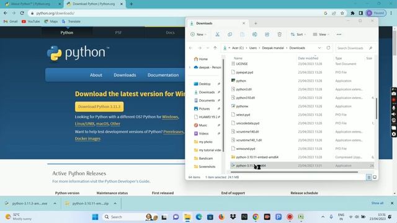
Task: Expand the address bar history dropdown
Action: tap(319, 48)
